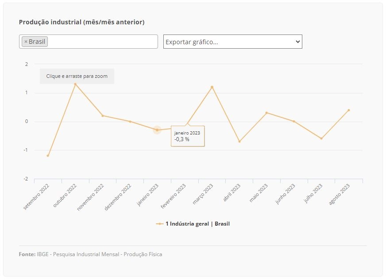Select the junho 2023 data point

[294, 122]
